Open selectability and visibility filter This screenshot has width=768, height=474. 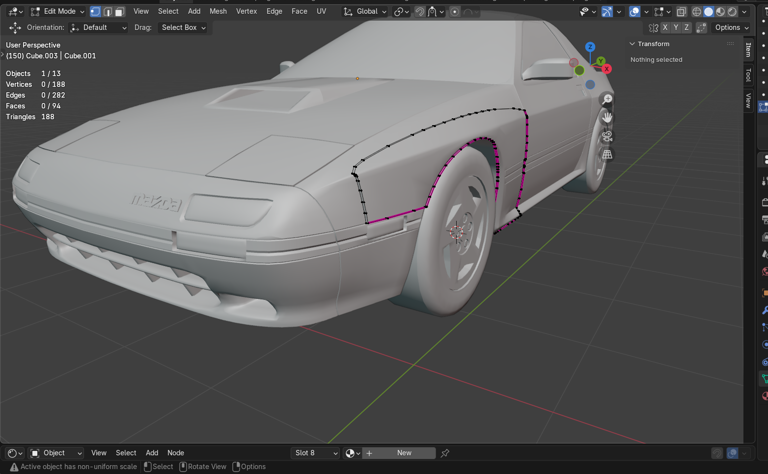pyautogui.click(x=587, y=11)
